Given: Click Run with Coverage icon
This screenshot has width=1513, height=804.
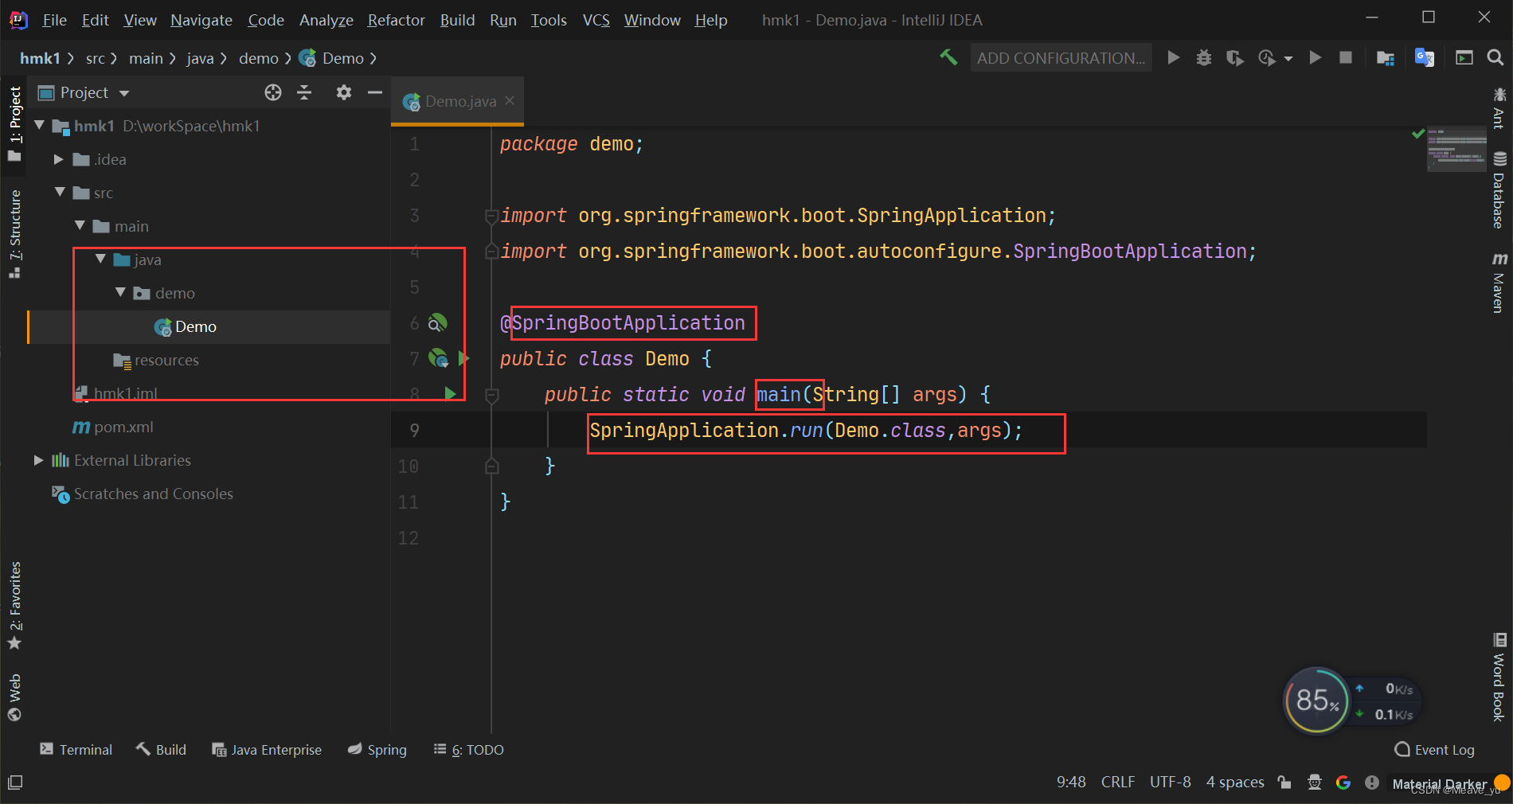Looking at the screenshot, I should (x=1234, y=57).
